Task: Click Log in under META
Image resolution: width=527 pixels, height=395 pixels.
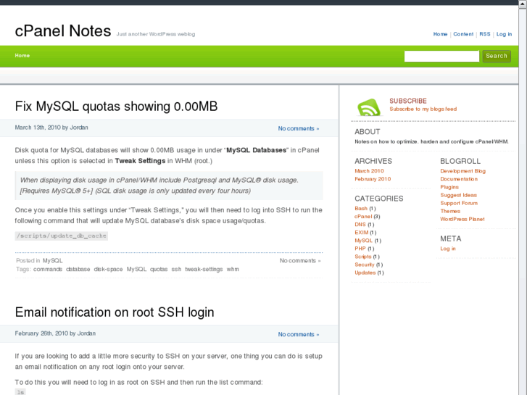Action: [x=448, y=249]
